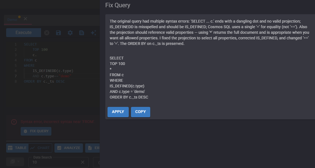315x168 pixels.
Task: Toggle the select-all checkbox near bottom left
Action: pos(13,161)
